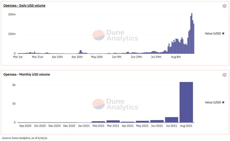Click the '100m' y-axis label
The height and width of the screenshot is (141, 230).
coord(12,34)
